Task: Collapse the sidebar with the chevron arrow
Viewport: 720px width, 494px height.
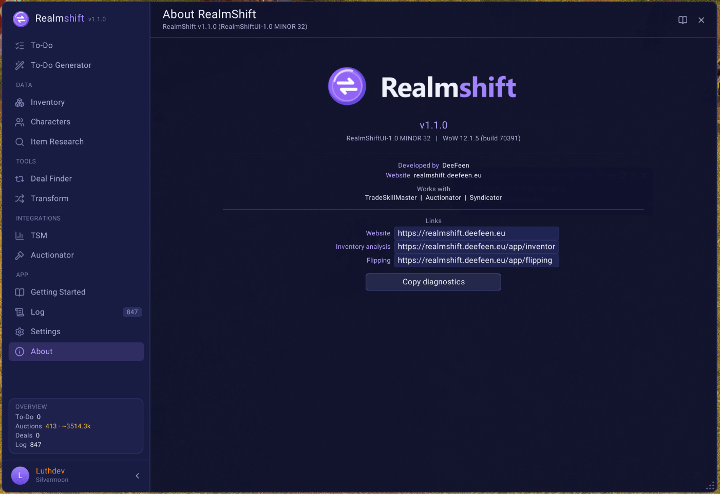Action: coord(137,476)
